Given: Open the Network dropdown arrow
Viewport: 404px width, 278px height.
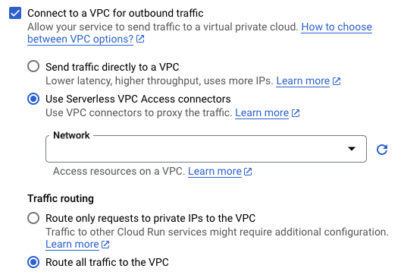Looking at the screenshot, I should [x=352, y=148].
